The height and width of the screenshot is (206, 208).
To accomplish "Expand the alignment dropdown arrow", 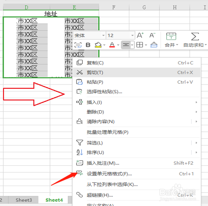I will 132,45.
